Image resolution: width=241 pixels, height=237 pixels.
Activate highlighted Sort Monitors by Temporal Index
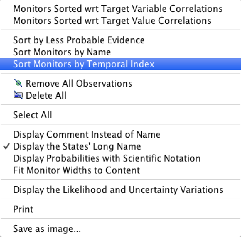[120, 64]
